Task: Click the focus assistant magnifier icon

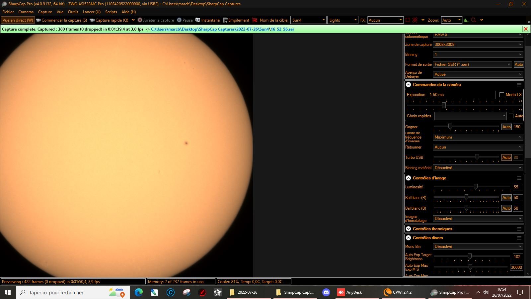Action: (x=474, y=20)
